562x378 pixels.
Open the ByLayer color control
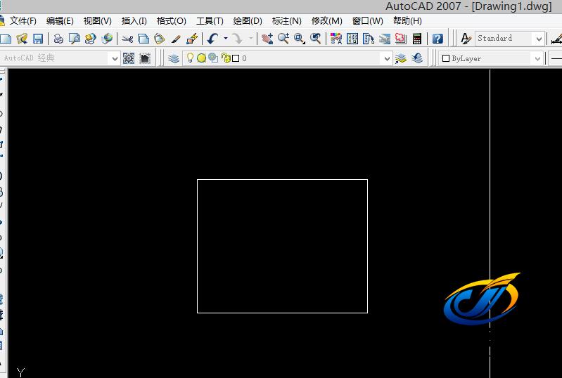[x=491, y=58]
